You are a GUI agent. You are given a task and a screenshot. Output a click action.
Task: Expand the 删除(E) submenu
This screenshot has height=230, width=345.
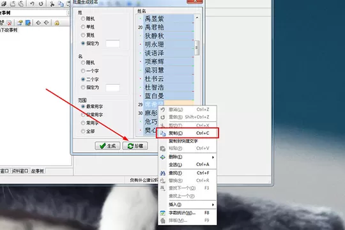click(x=187, y=157)
